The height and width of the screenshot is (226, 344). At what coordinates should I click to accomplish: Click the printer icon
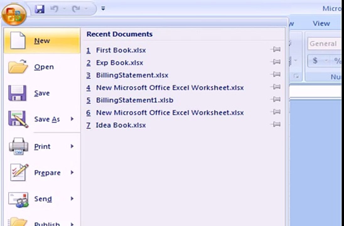coord(19,146)
